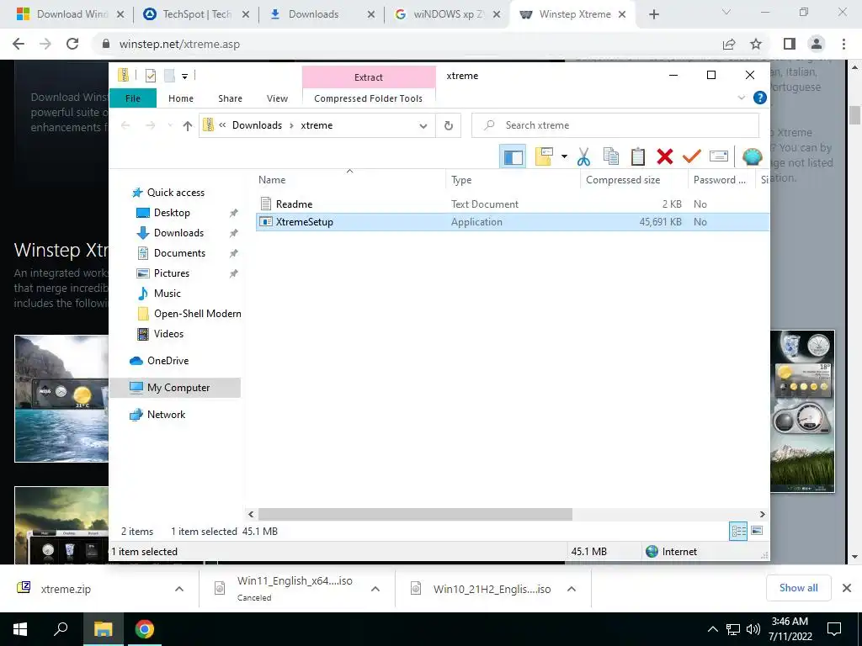The height and width of the screenshot is (646, 862).
Task: Switch to the Home ribbon tab
Action: click(181, 98)
